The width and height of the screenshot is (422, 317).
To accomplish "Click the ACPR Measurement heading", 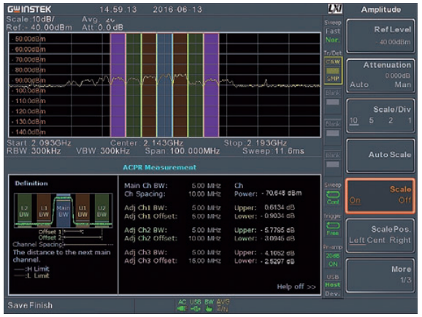I will [160, 167].
